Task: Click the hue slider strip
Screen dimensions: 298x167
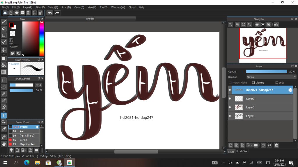Action: (42, 39)
